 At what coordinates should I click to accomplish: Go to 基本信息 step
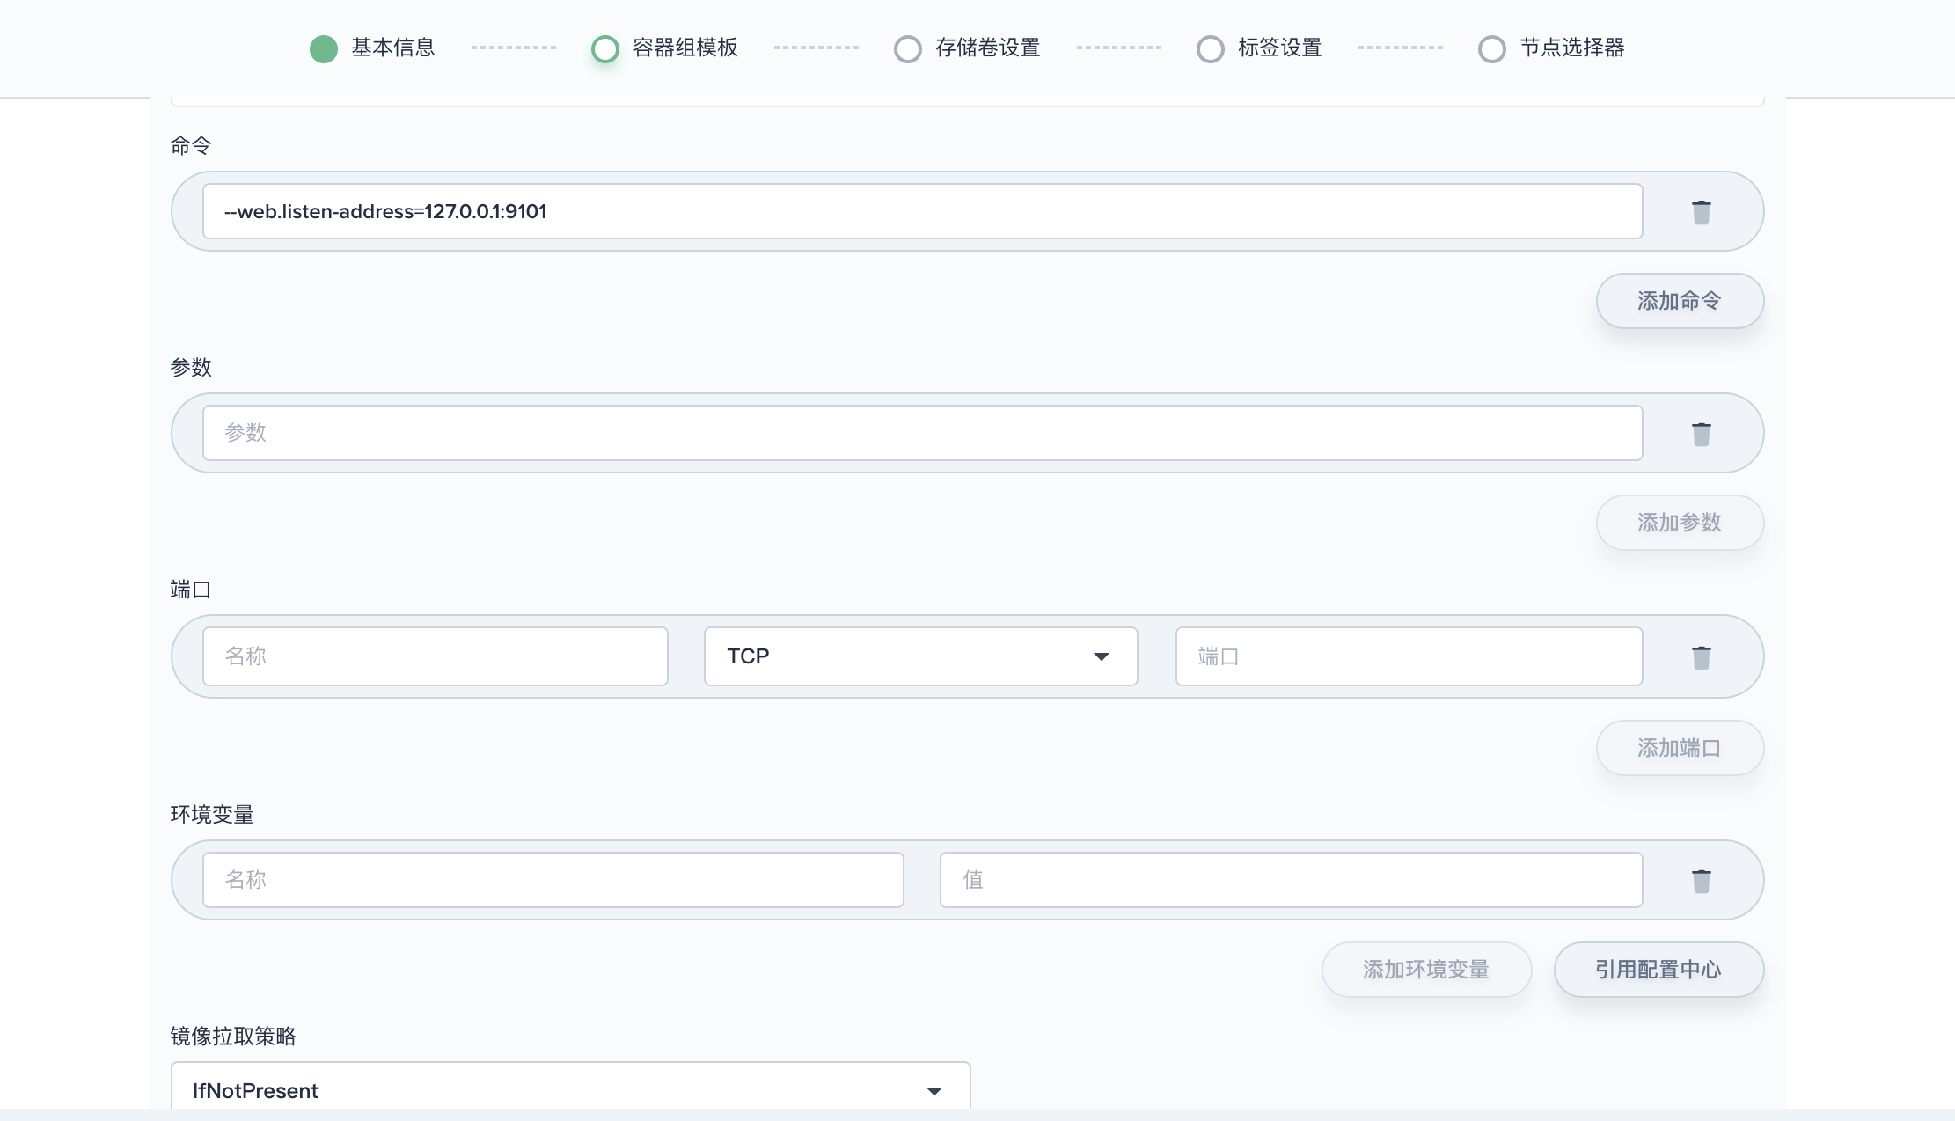373,48
